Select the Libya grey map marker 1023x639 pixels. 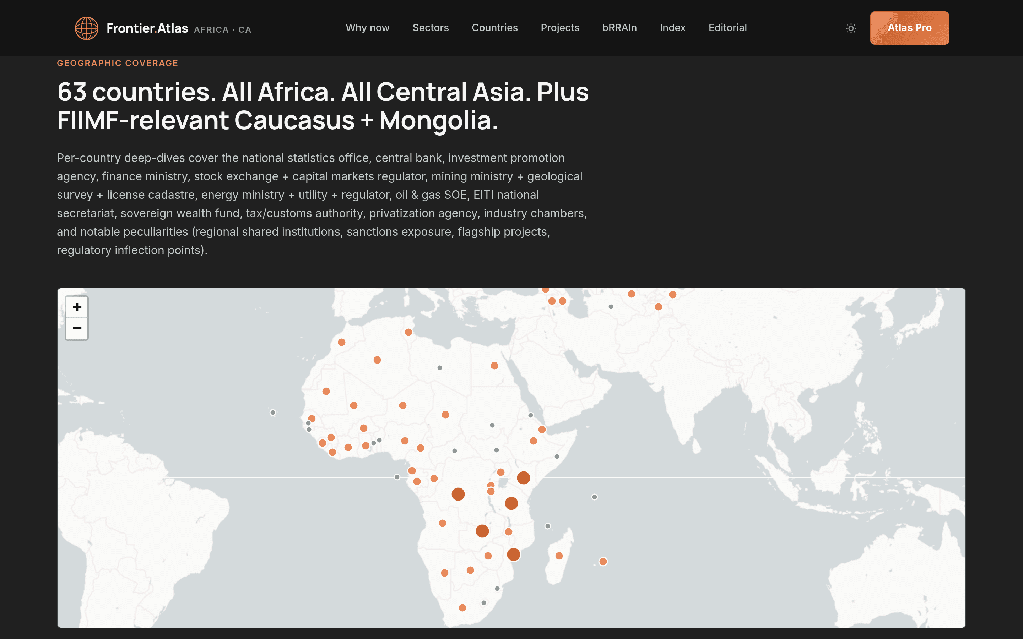pyautogui.click(x=440, y=368)
